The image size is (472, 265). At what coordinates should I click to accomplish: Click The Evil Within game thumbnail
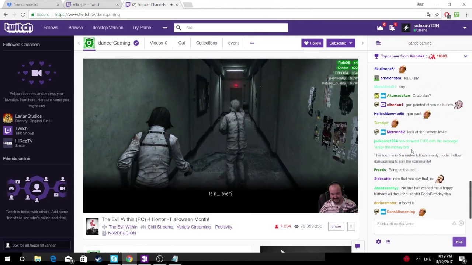(x=92, y=226)
